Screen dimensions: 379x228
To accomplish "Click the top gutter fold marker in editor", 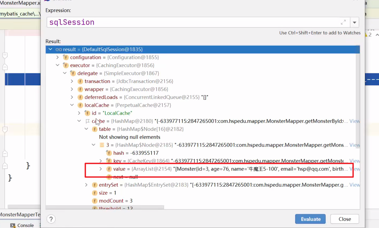I will (x=5, y=55).
